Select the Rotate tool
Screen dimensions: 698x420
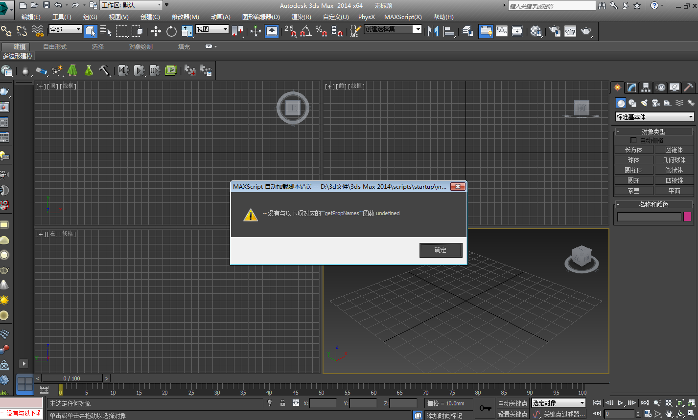pos(171,31)
